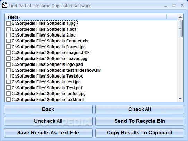Click the File(s) column header
Image resolution: width=188 pixels, height=141 pixels.
86,17
